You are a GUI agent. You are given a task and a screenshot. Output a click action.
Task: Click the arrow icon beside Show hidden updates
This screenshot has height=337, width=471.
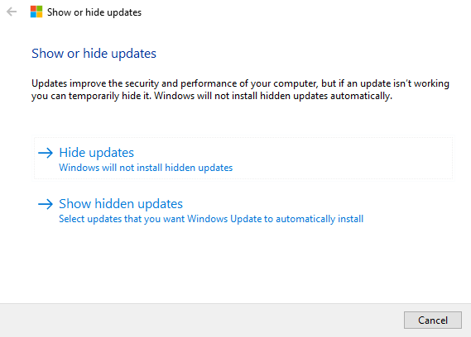point(46,204)
